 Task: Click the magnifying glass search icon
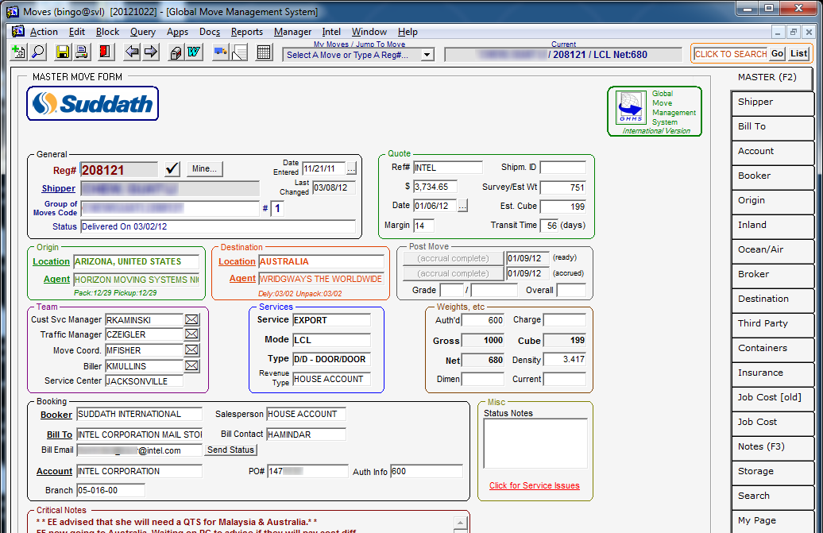click(x=38, y=52)
